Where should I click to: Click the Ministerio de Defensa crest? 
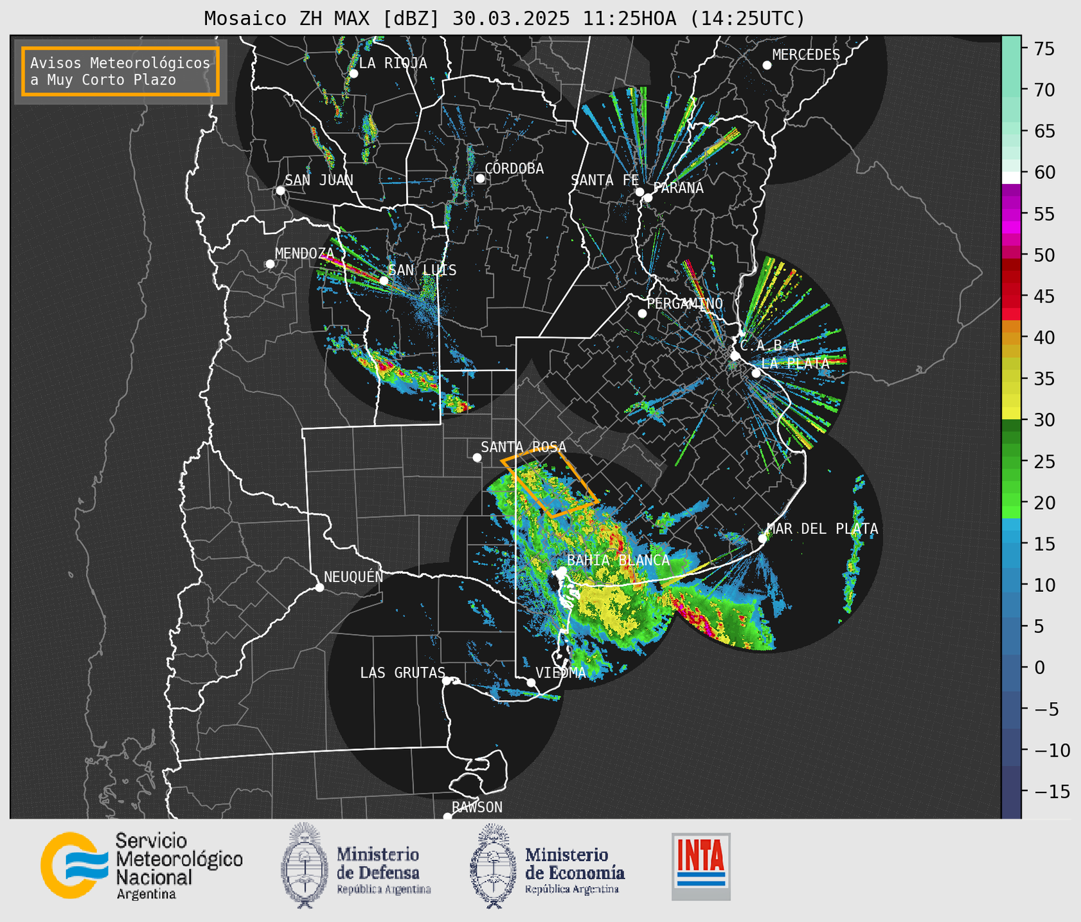point(305,866)
